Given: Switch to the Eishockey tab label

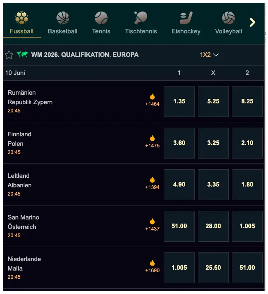Looking at the screenshot, I should point(186,31).
